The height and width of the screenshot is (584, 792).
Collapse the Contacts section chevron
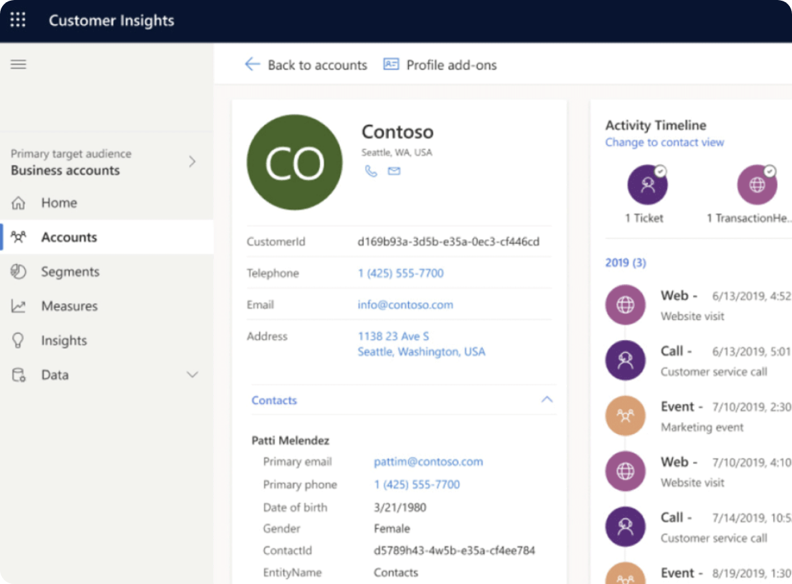pos(547,400)
